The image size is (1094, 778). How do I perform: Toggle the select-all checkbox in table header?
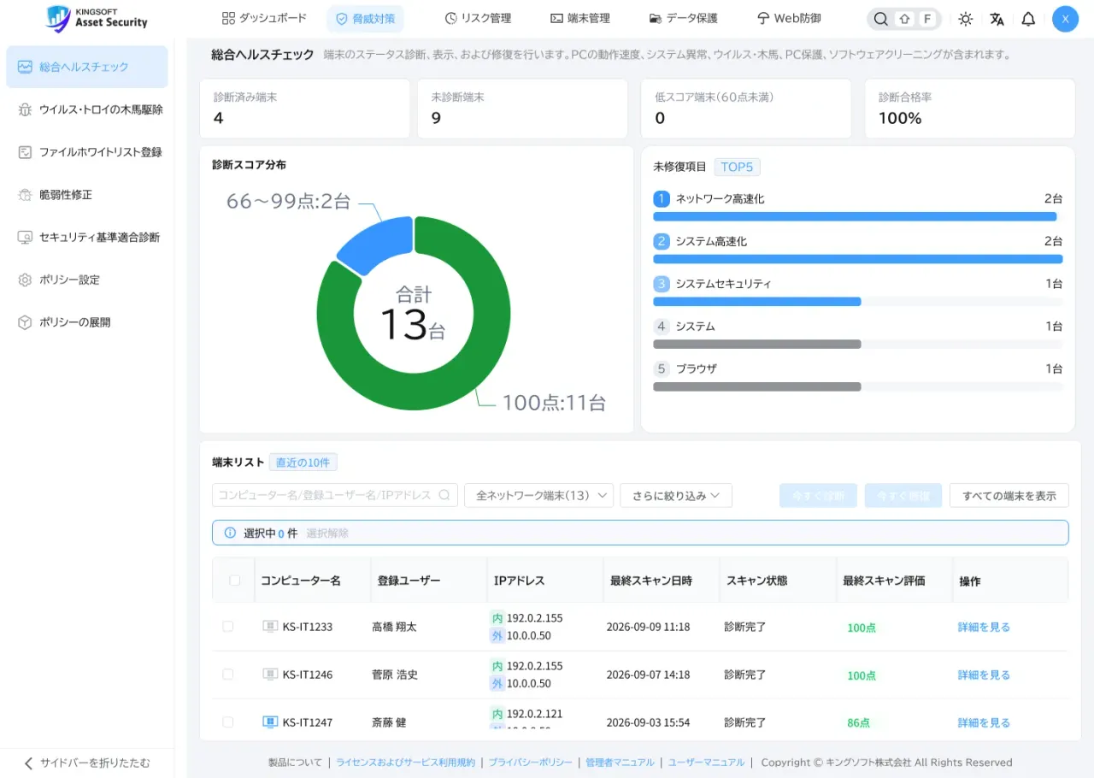point(235,581)
